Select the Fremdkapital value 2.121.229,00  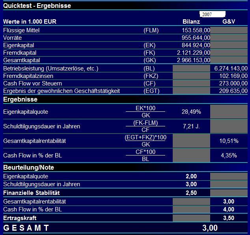pos(193,53)
